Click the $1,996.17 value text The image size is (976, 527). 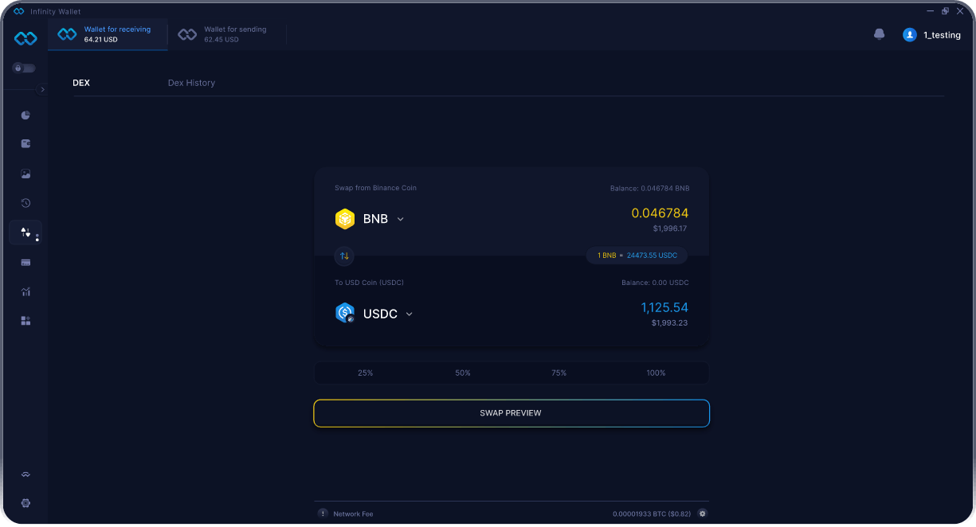[669, 228]
